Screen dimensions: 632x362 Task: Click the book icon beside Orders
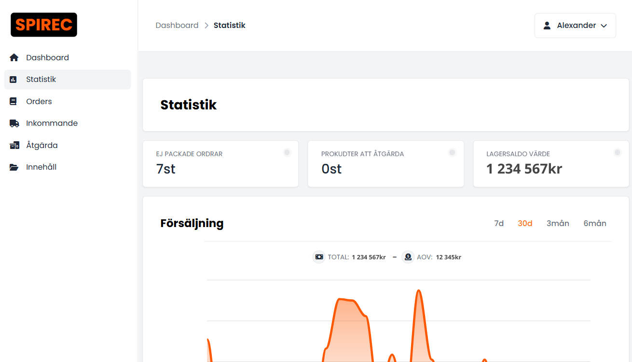coord(14,101)
